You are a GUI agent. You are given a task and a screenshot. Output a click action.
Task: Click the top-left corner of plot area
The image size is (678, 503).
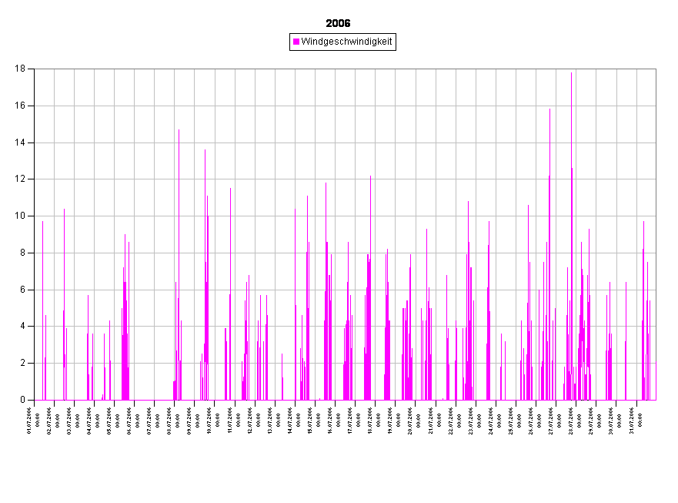click(35, 69)
